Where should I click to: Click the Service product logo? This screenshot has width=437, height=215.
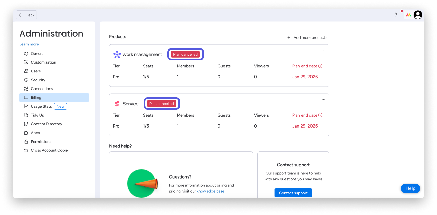coord(117,104)
